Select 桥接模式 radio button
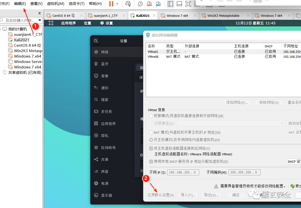Image resolution: width=301 pixels, height=208 pixels. [x=151, y=116]
